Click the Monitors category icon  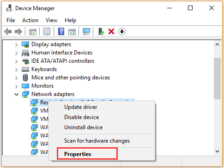(x=25, y=86)
